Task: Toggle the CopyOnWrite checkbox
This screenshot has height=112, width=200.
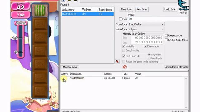Action: [124, 50]
